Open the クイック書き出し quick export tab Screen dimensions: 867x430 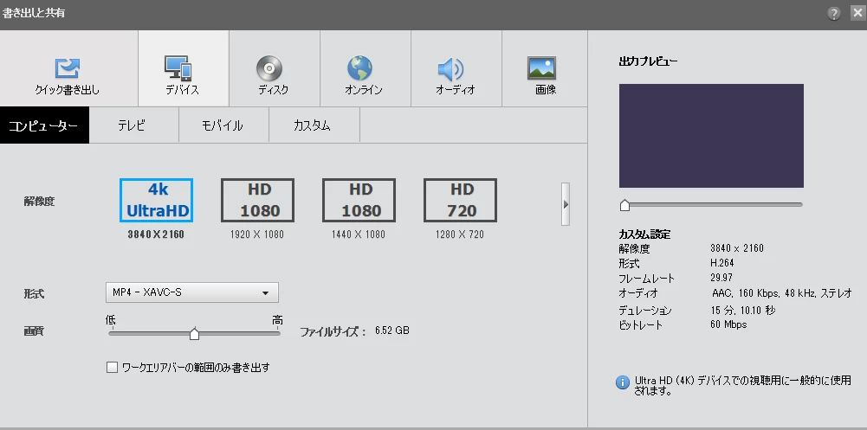click(x=68, y=68)
